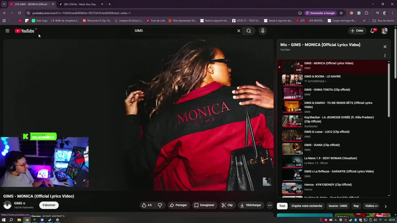Open Windows taskbar search
The width and height of the screenshot is (397, 223).
point(11,220)
